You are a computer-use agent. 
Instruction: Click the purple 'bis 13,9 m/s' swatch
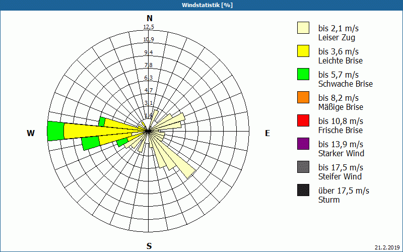[x=303, y=144]
